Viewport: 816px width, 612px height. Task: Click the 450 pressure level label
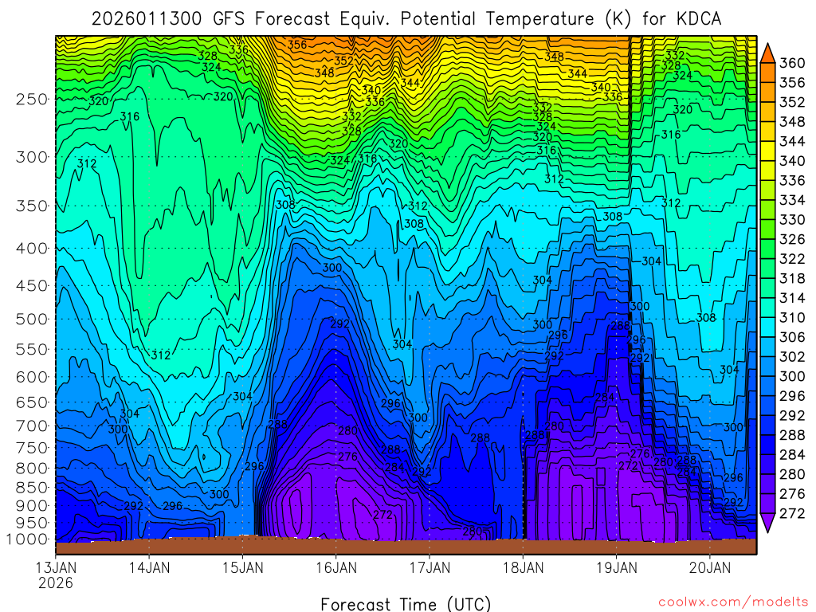32,286
